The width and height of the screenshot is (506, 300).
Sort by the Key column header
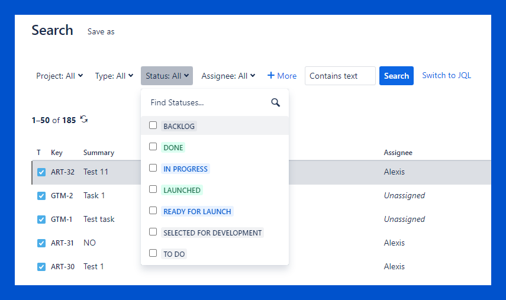pyautogui.click(x=57, y=153)
